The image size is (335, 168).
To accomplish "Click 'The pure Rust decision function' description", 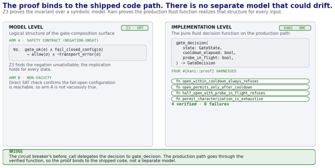I will tap(230, 33).
